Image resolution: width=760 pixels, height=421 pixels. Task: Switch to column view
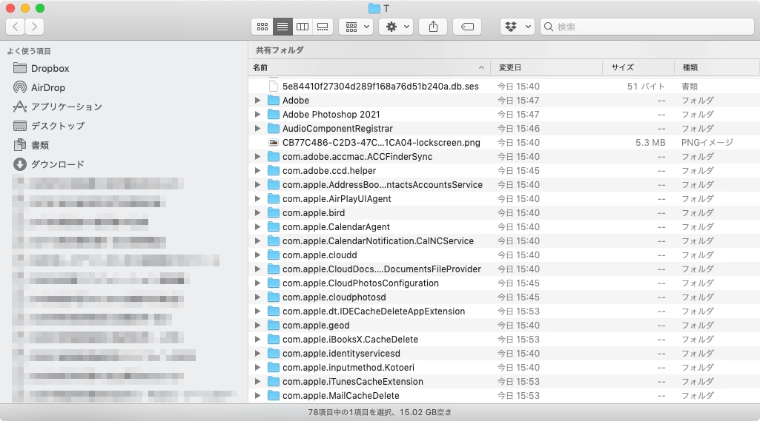pos(303,27)
